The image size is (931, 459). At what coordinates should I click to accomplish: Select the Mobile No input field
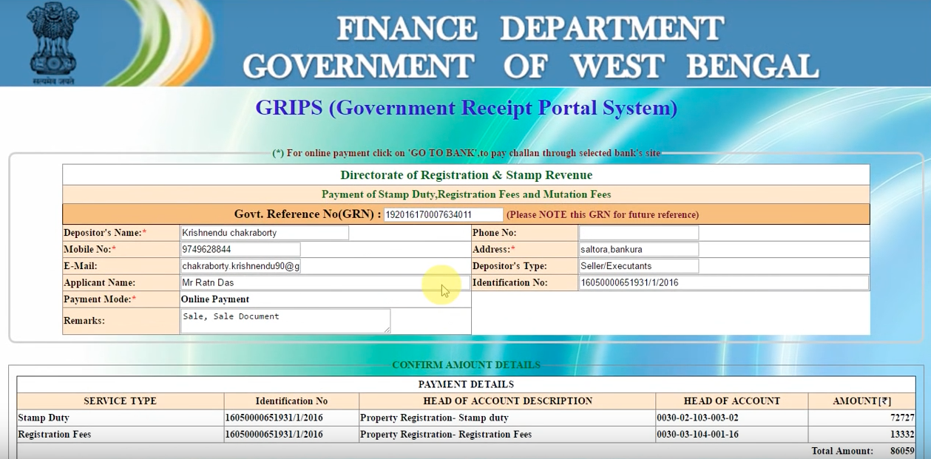click(x=240, y=250)
